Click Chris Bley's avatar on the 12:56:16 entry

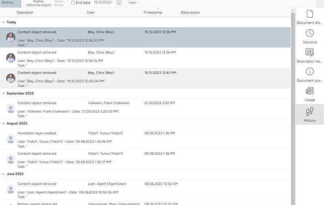click(11, 58)
